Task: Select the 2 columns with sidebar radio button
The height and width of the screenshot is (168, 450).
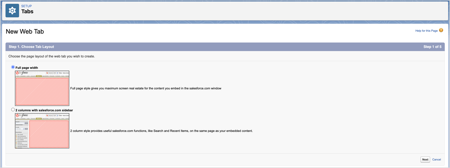Action: [13, 110]
